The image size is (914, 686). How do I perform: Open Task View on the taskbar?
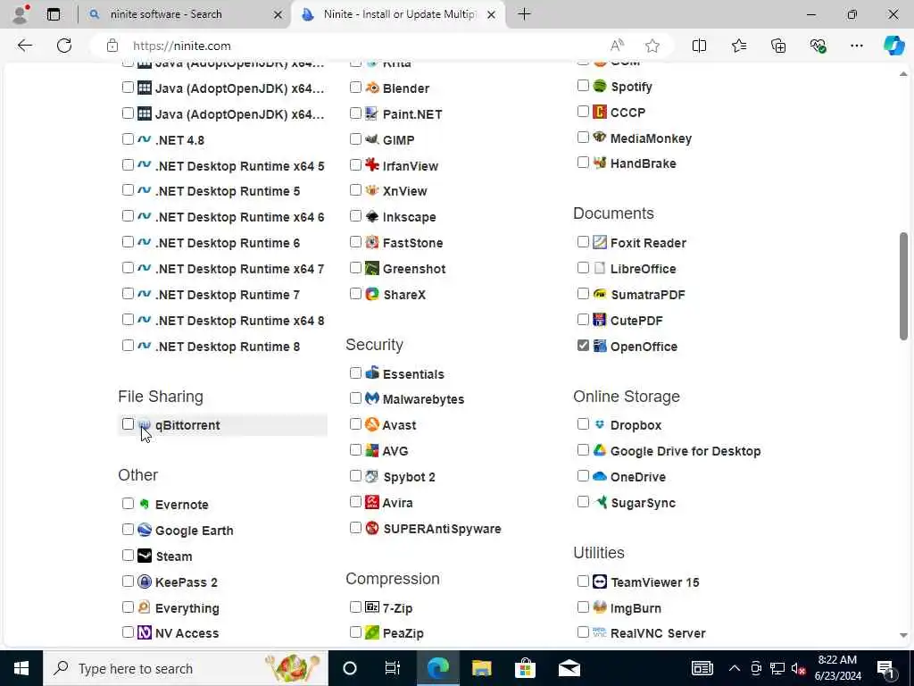(x=393, y=668)
